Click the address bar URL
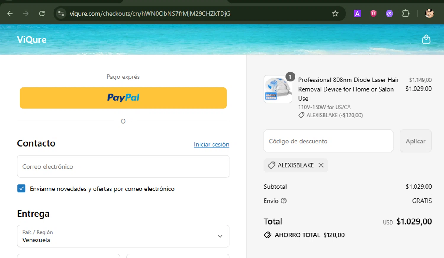This screenshot has height=258, width=444. click(150, 14)
